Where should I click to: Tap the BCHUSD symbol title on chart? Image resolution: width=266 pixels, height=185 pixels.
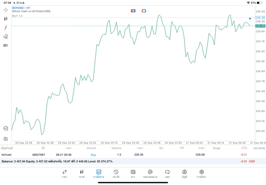tap(18, 8)
